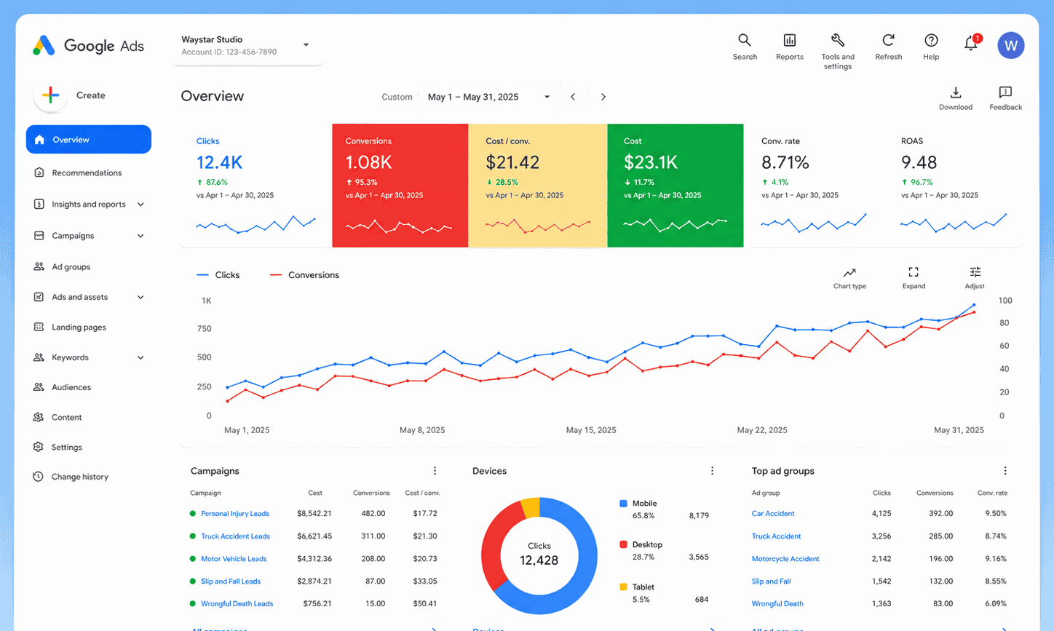Screen dimensions: 1054x631
Task: Select the yellow Cost / conv. card
Action: coord(537,186)
